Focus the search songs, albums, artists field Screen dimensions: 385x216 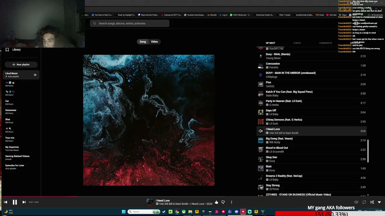(130, 23)
